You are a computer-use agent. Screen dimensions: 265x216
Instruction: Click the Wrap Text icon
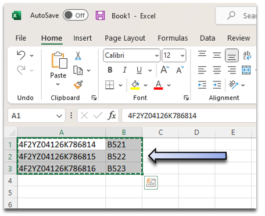247,55
